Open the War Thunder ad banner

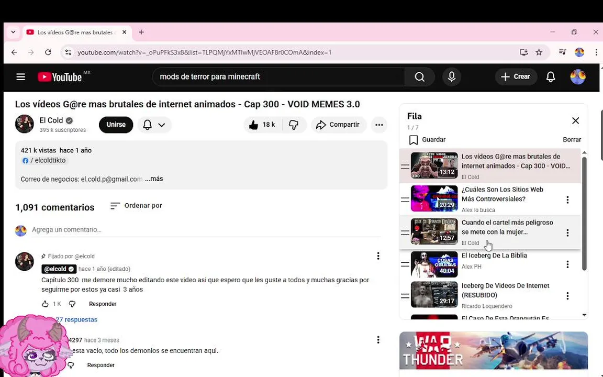point(494,350)
